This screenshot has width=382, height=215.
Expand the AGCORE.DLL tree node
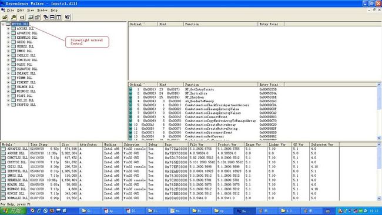point(8,28)
